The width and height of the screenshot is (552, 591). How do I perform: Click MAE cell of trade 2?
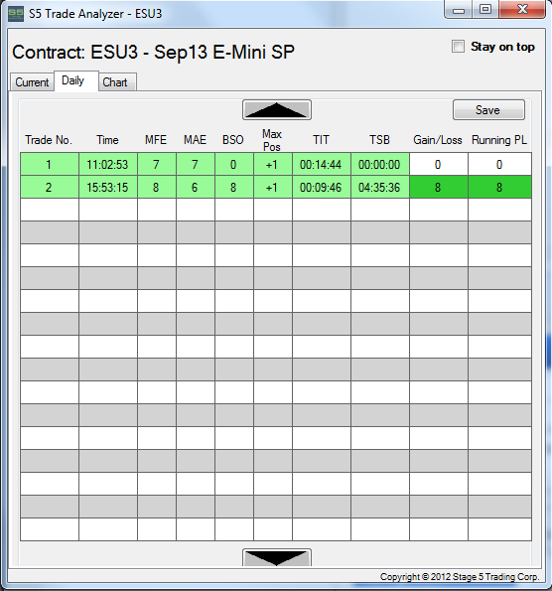point(196,188)
